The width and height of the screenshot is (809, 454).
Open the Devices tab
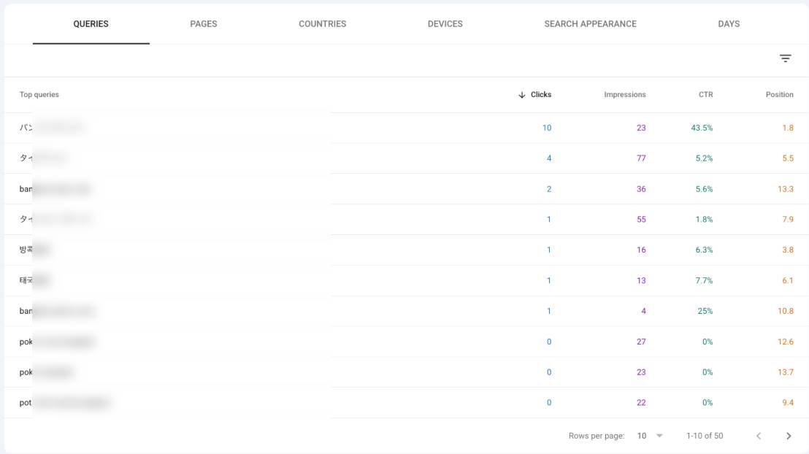445,24
